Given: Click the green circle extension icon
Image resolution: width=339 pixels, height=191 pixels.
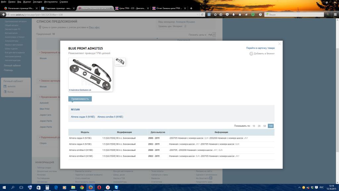Looking at the screenshot, I should 253,15.
